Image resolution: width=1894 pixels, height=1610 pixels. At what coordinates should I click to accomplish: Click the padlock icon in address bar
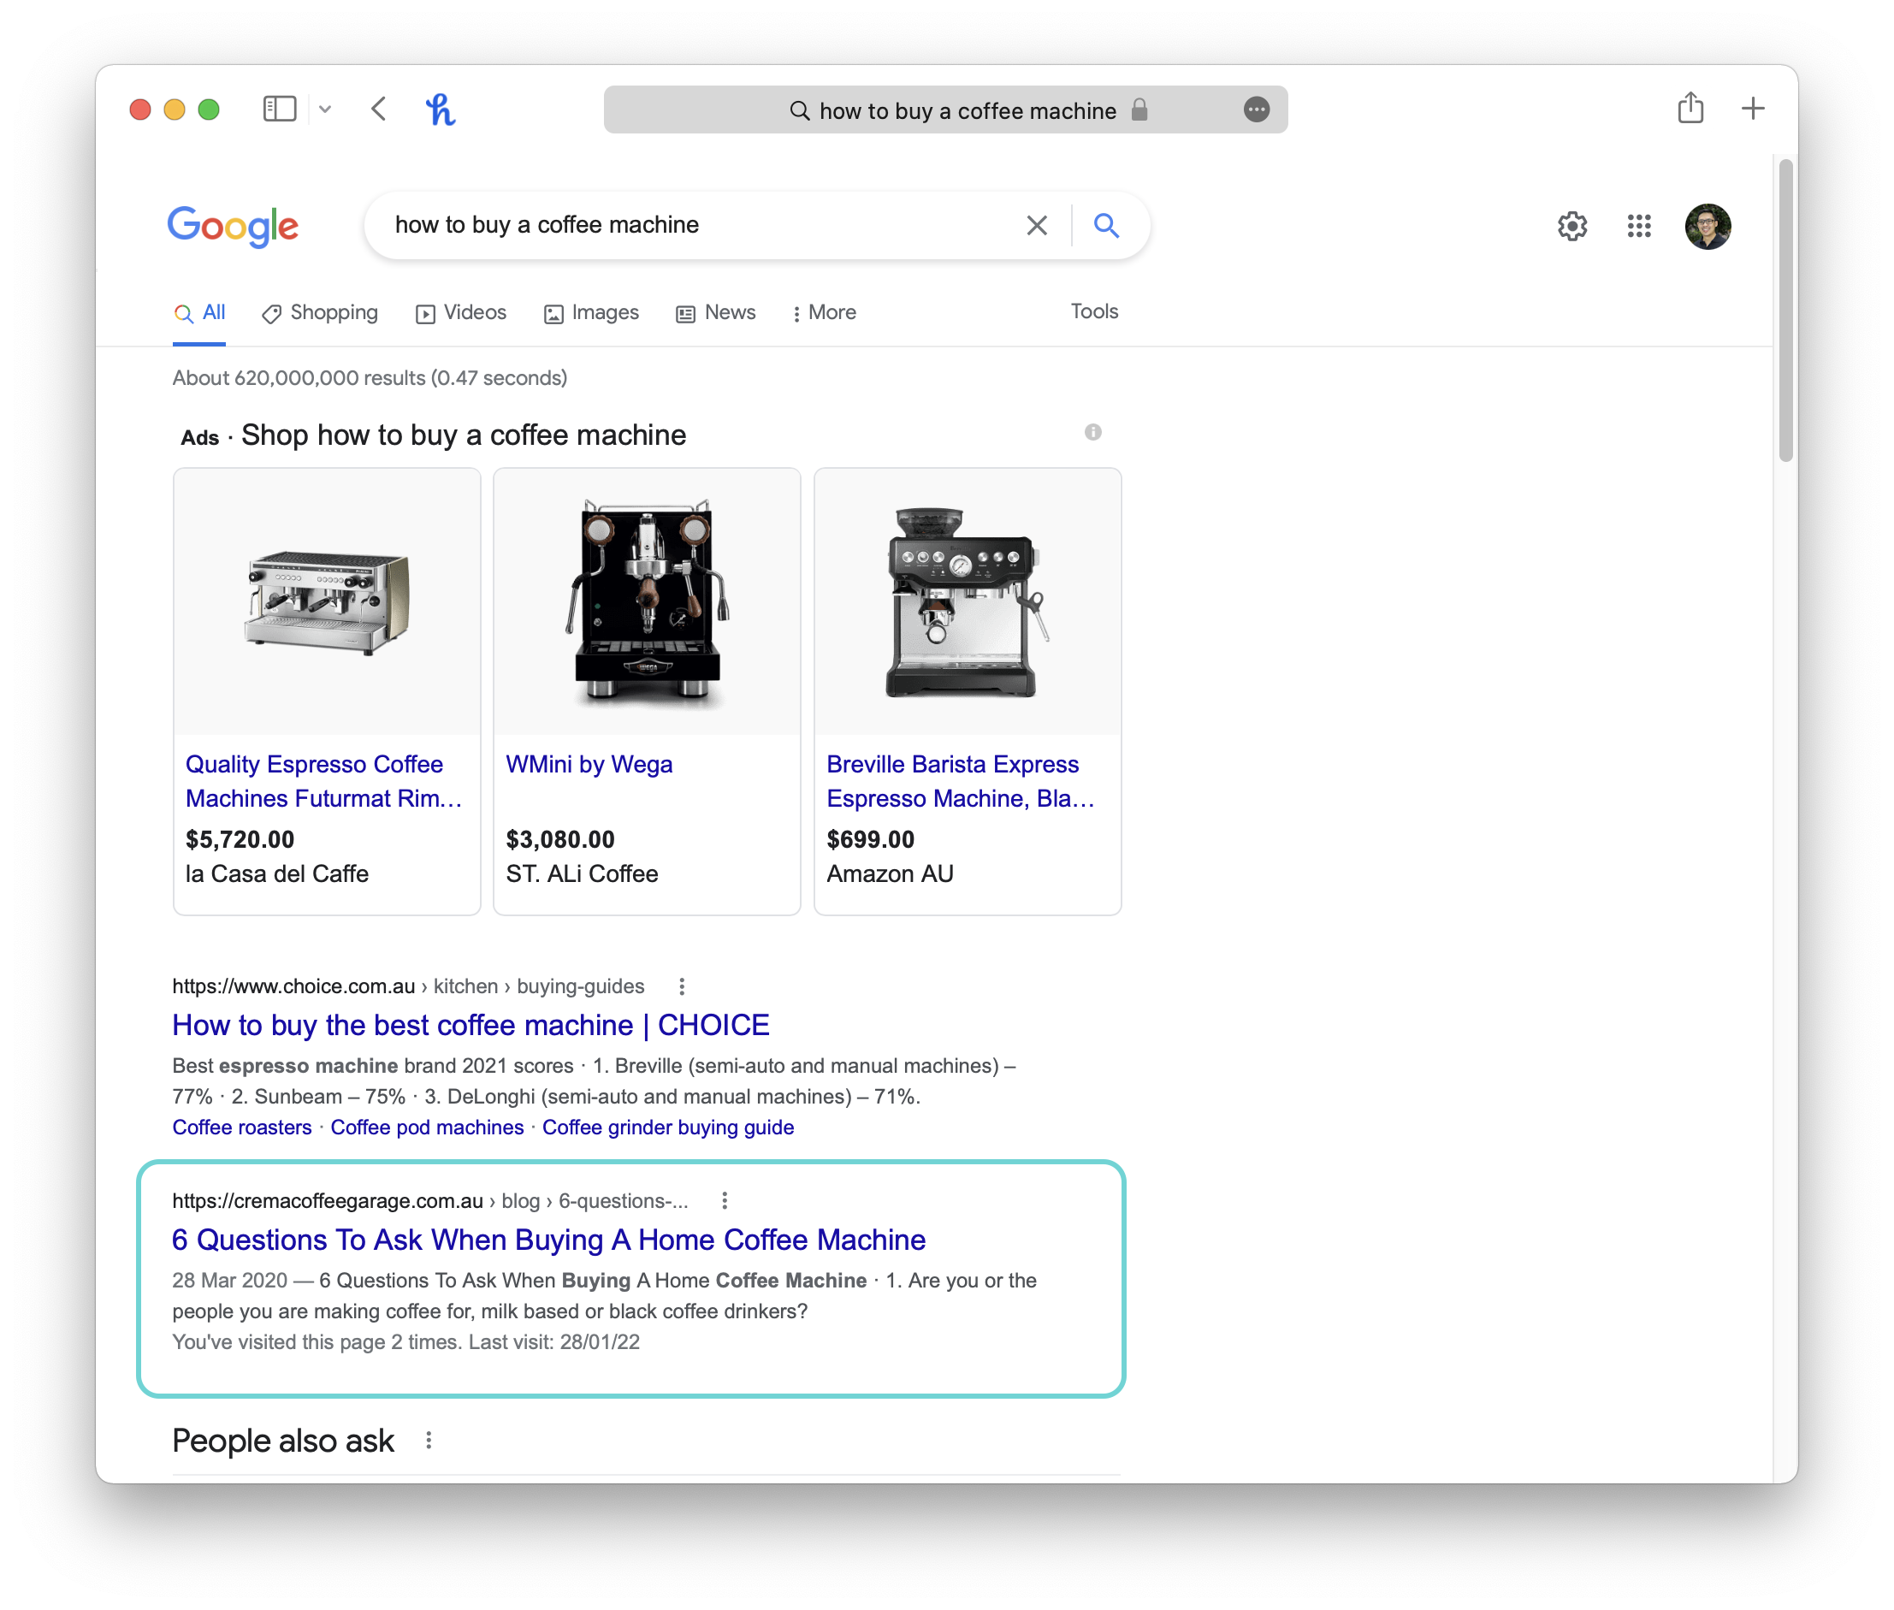pos(1139,110)
